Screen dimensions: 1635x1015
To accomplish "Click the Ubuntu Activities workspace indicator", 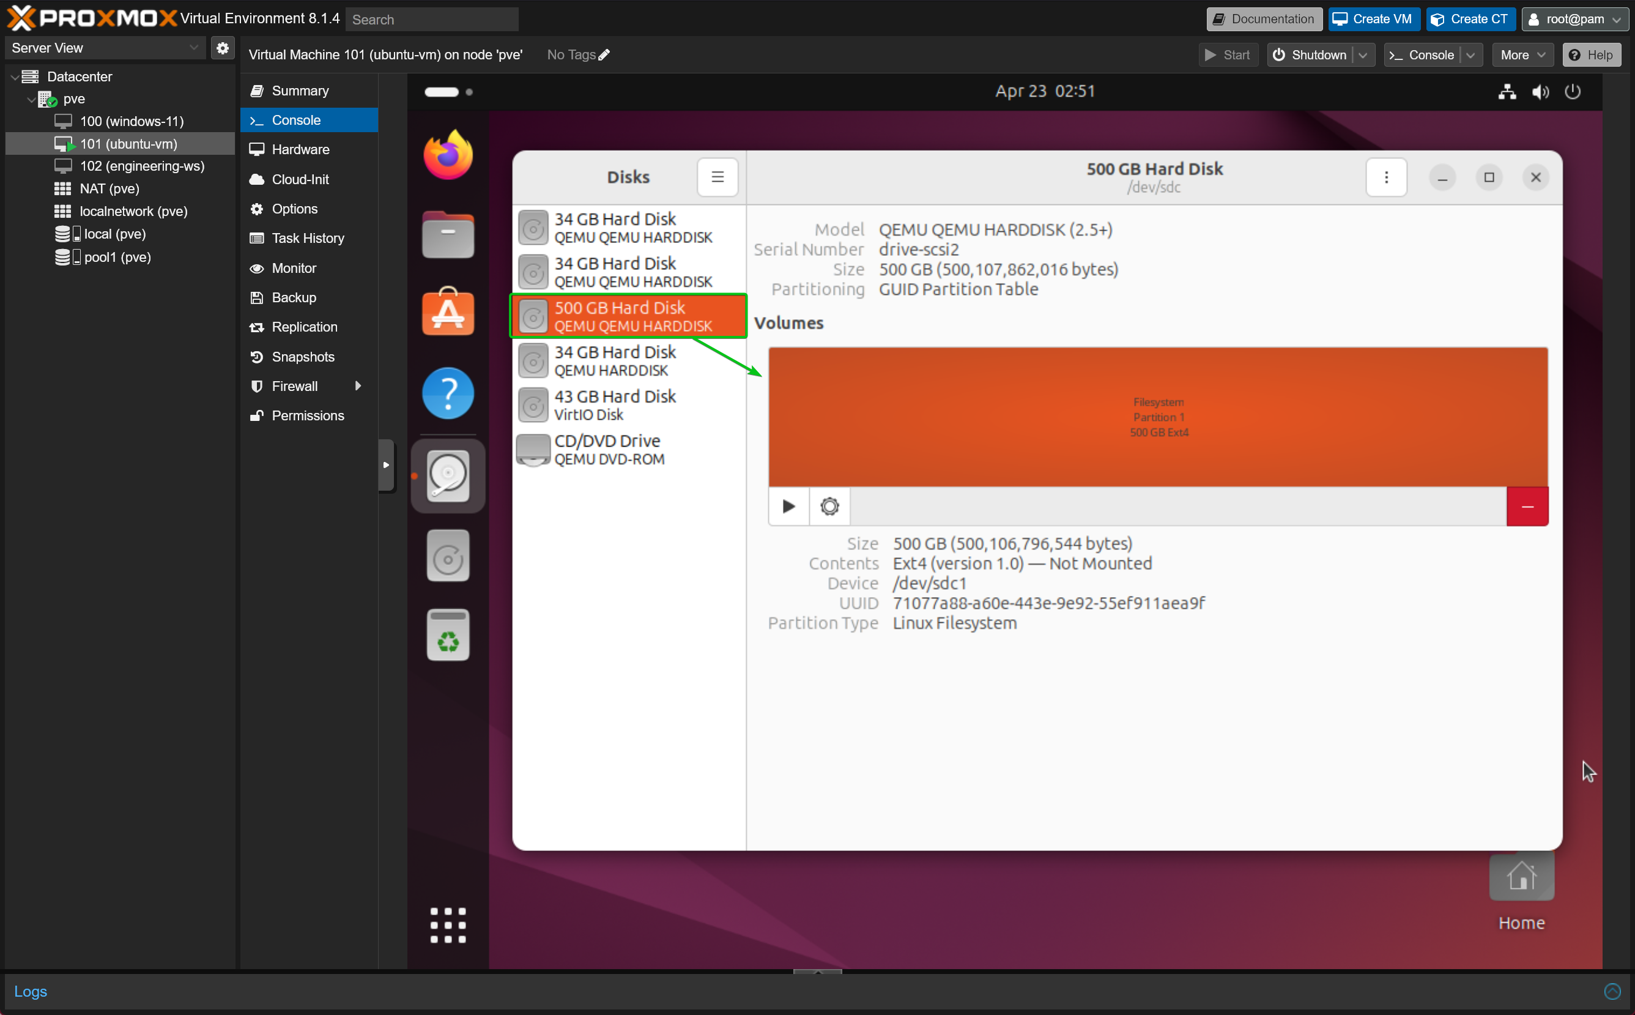I will coord(448,92).
